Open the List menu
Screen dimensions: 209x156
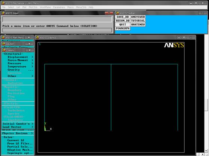click(18, 7)
